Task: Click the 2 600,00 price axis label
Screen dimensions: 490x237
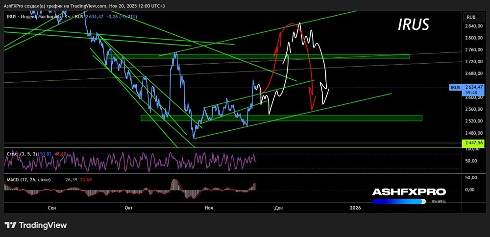Action: pos(475,97)
